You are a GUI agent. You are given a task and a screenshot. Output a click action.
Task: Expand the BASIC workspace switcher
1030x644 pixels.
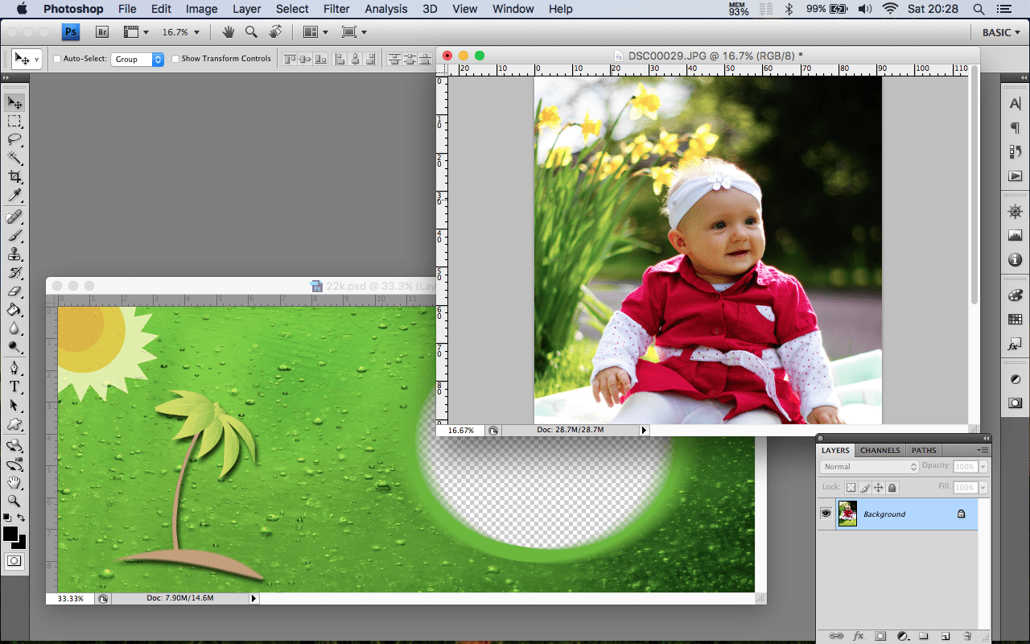(1000, 32)
